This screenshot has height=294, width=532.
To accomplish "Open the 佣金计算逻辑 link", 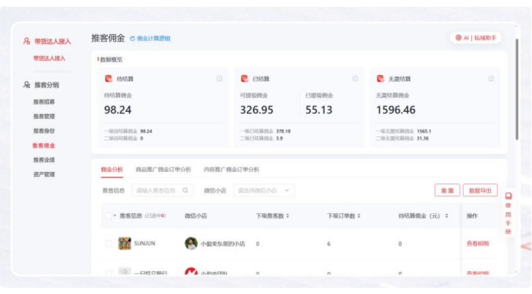I will coord(150,38).
